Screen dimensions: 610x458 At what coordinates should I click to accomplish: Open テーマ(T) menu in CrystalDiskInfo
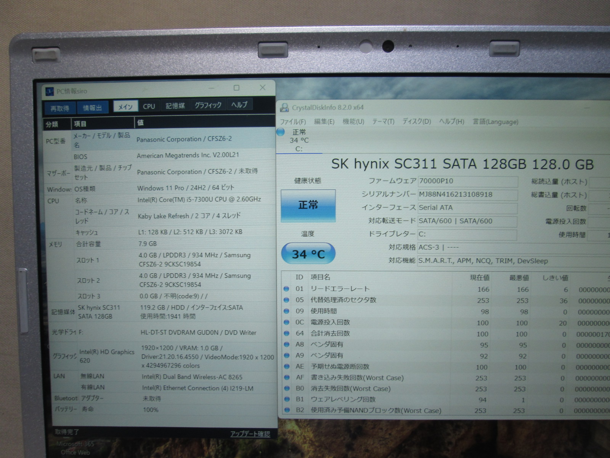pyautogui.click(x=383, y=122)
